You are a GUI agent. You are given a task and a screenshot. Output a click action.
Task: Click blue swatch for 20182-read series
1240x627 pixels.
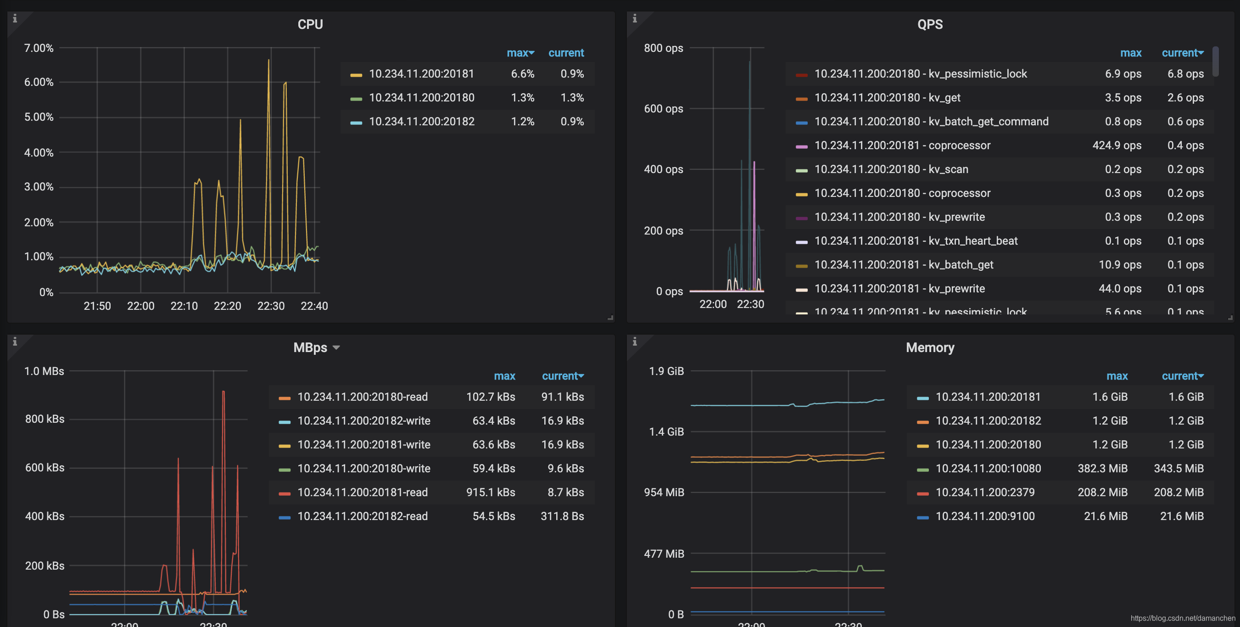click(285, 517)
